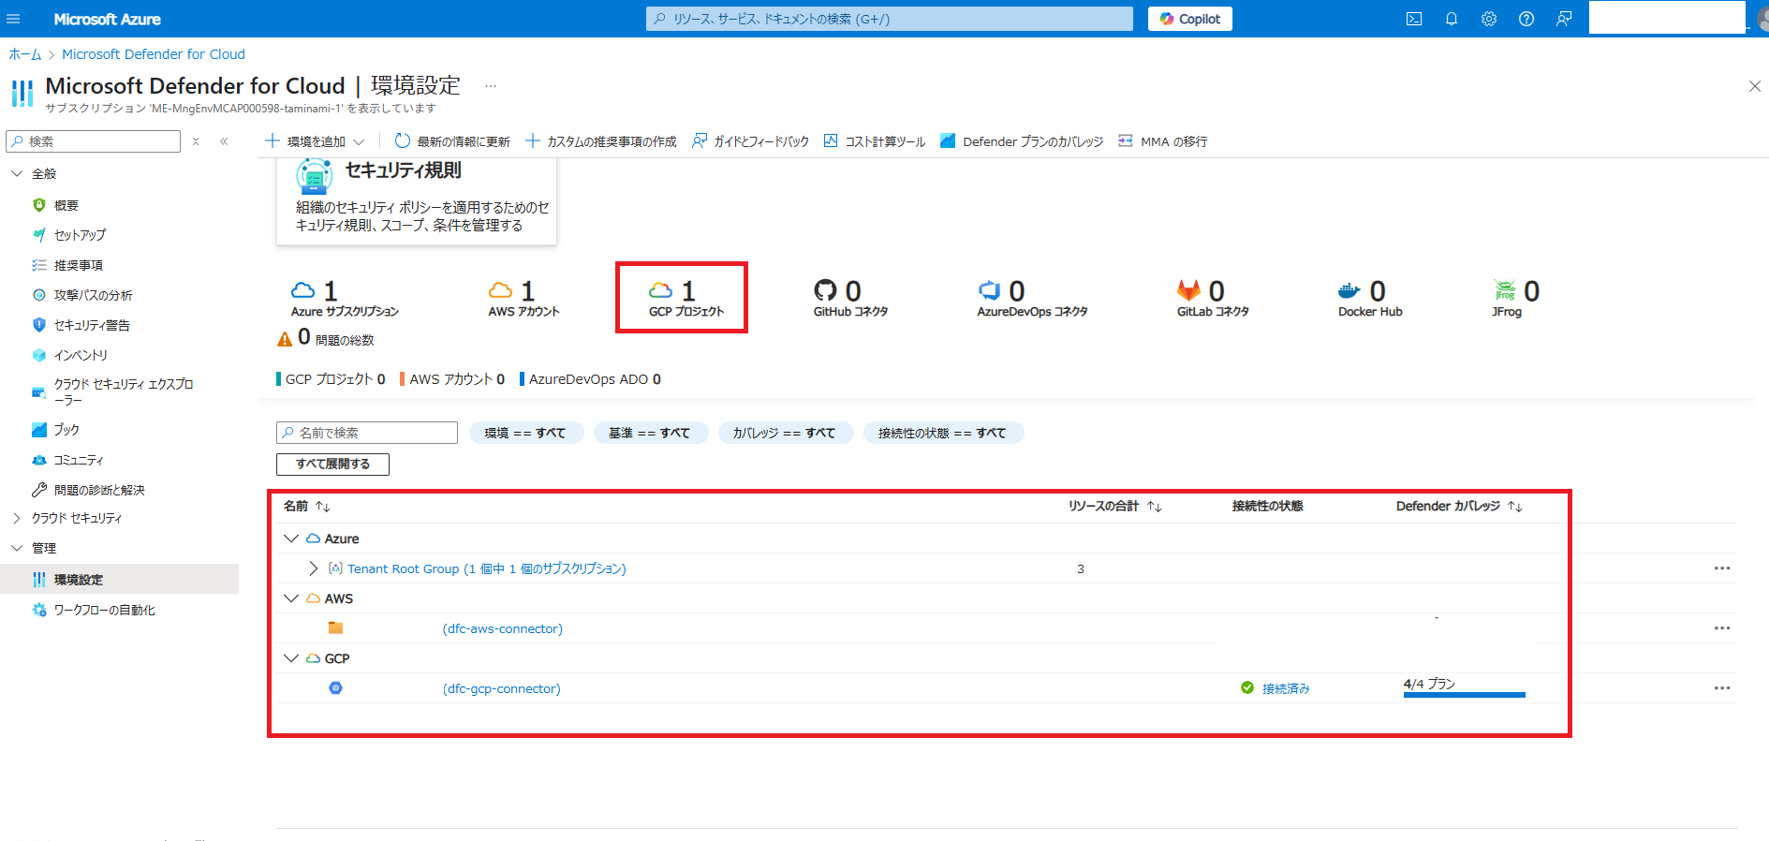This screenshot has width=1769, height=841.
Task: Collapse the Azure group row
Action: [291, 539]
